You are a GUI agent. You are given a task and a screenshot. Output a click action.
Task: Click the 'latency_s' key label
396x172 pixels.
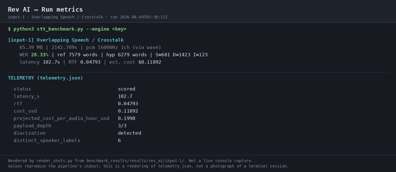tap(27, 96)
